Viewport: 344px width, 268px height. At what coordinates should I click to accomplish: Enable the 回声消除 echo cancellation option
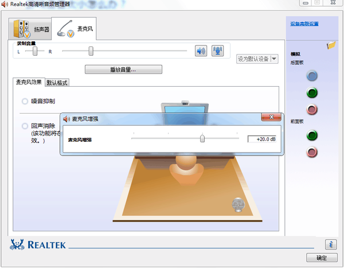[25, 126]
